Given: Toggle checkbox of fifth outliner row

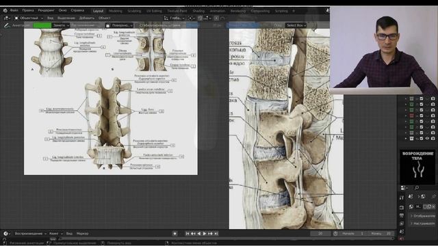Looking at the screenshot, I should point(422,122).
